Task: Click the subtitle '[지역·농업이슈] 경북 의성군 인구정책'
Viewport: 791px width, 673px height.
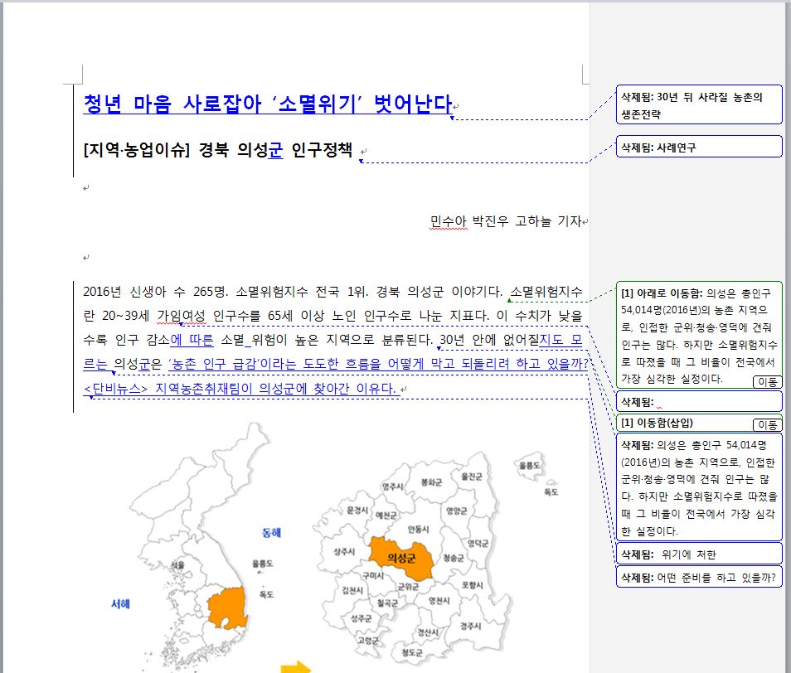Action: (x=218, y=150)
